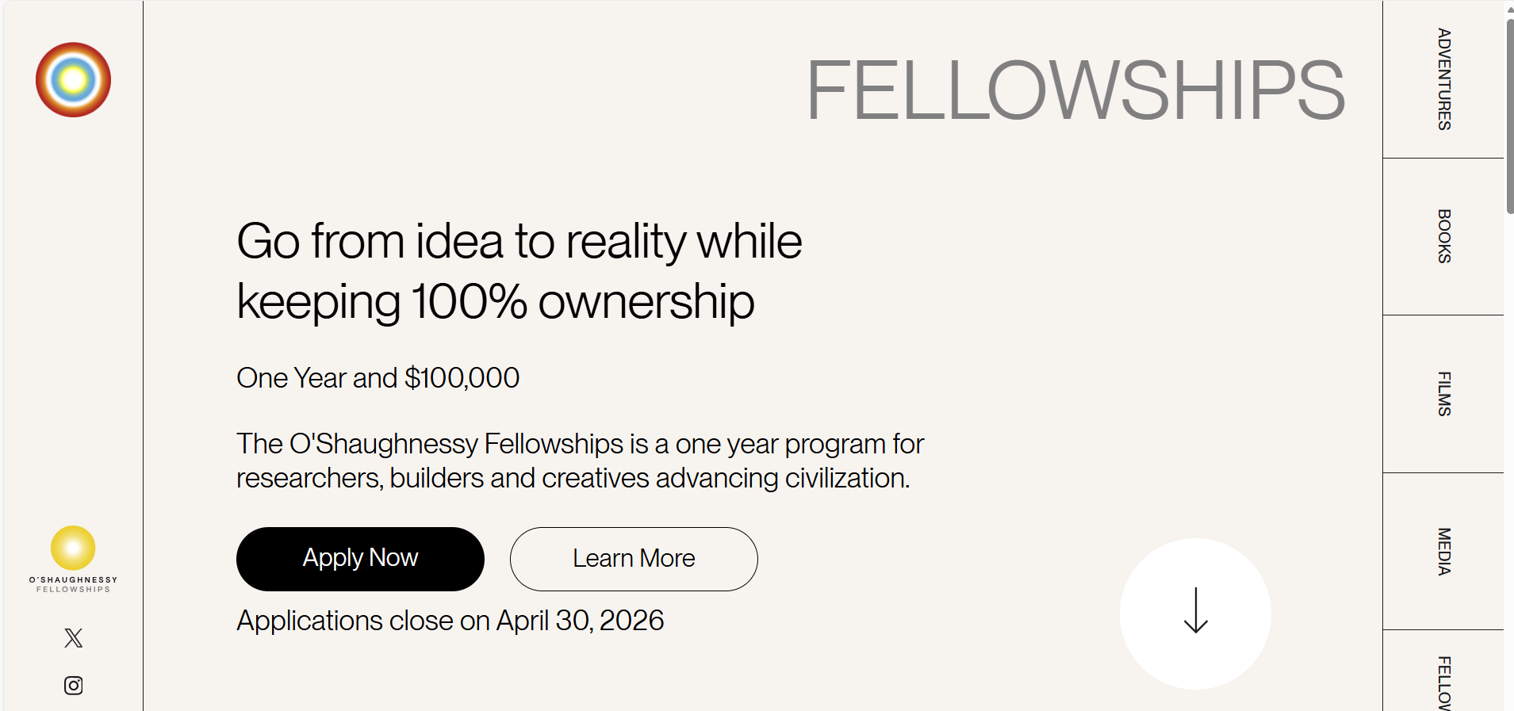
Task: Click the 'Applications close on April 30, 2026' text
Action: tap(450, 621)
